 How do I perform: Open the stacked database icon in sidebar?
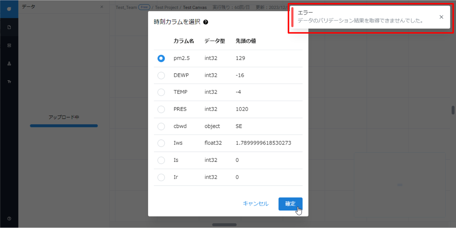(9, 46)
